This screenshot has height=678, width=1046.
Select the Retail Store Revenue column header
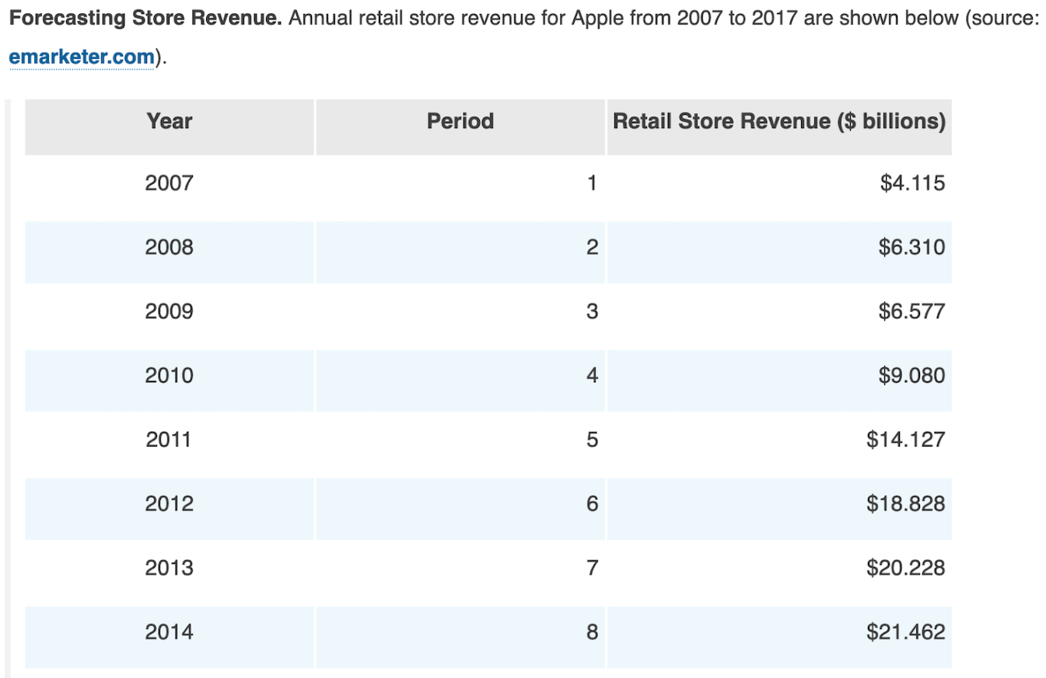(779, 127)
